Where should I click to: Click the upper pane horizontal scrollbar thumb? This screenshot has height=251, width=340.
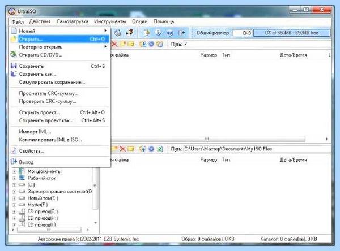207,139
